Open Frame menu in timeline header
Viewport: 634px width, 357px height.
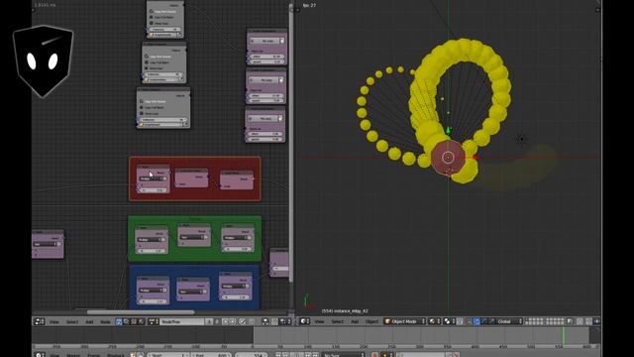point(94,355)
